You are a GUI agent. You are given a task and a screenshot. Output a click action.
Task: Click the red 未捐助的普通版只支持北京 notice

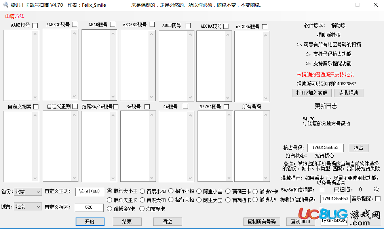[325, 74]
